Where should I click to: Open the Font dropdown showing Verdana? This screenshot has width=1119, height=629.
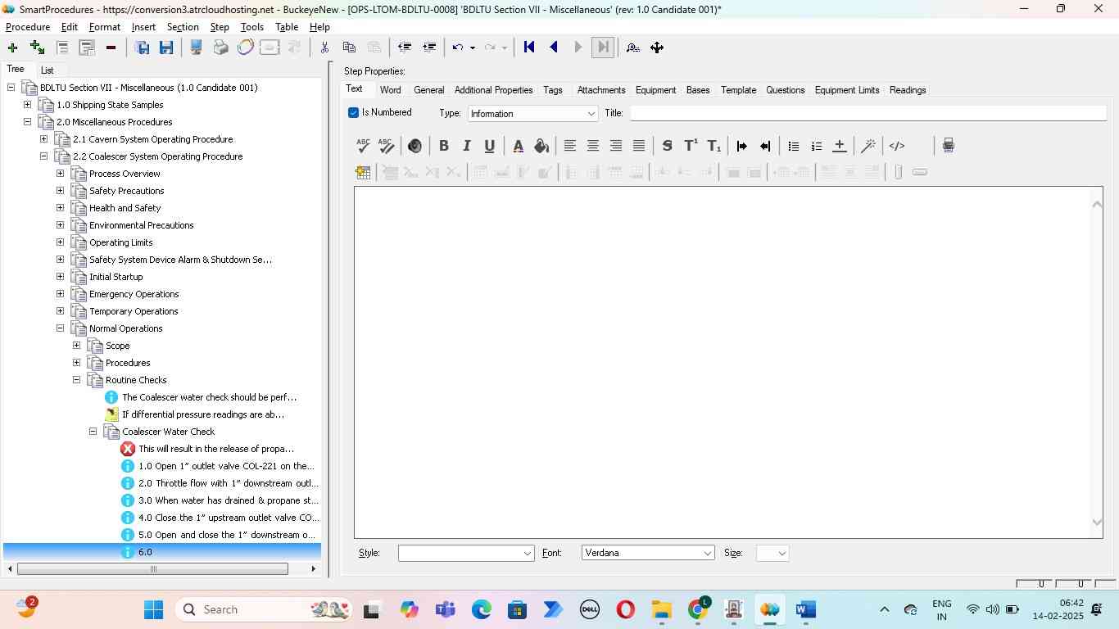[648, 554]
